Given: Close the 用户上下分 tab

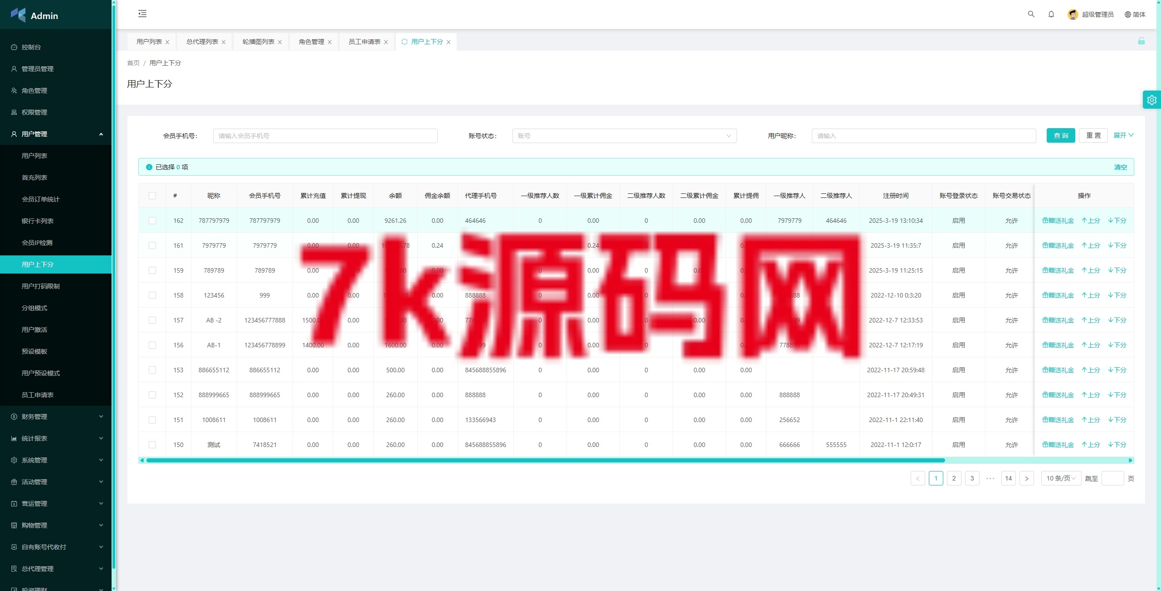Looking at the screenshot, I should pos(449,42).
